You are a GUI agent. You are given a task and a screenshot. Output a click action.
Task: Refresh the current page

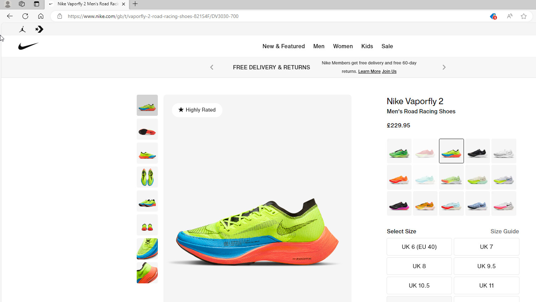click(x=25, y=16)
